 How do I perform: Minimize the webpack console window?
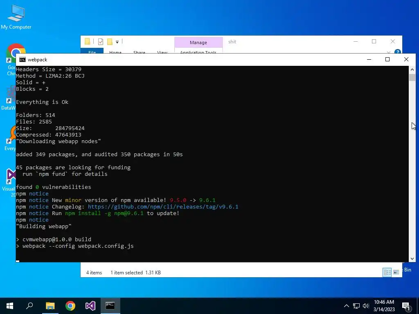tap(369, 59)
